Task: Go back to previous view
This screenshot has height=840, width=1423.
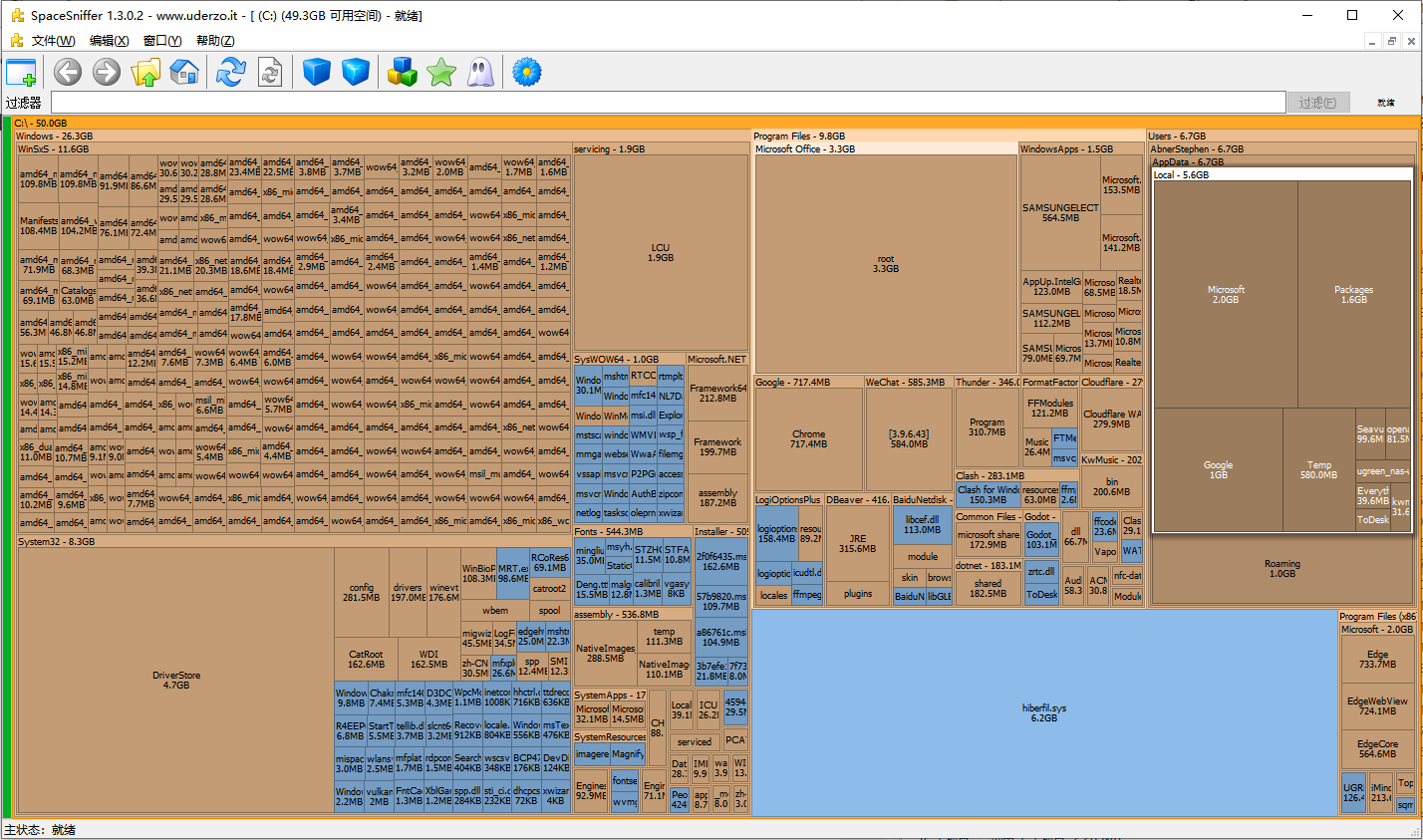Action: 68,72
